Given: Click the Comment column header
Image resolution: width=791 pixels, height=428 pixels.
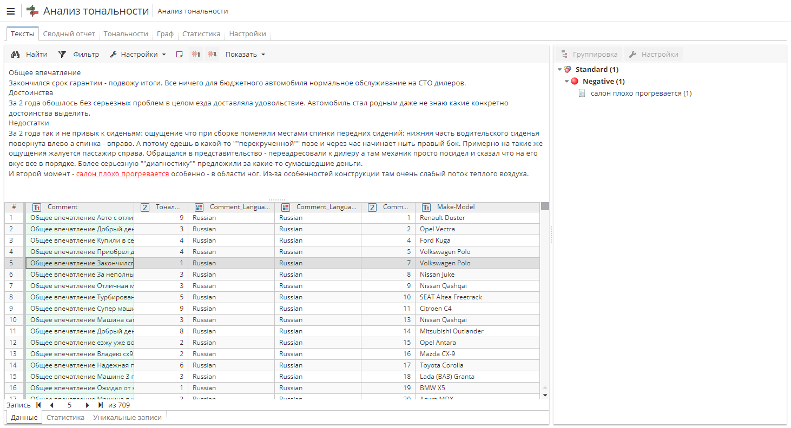Looking at the screenshot, I should (x=80, y=207).
